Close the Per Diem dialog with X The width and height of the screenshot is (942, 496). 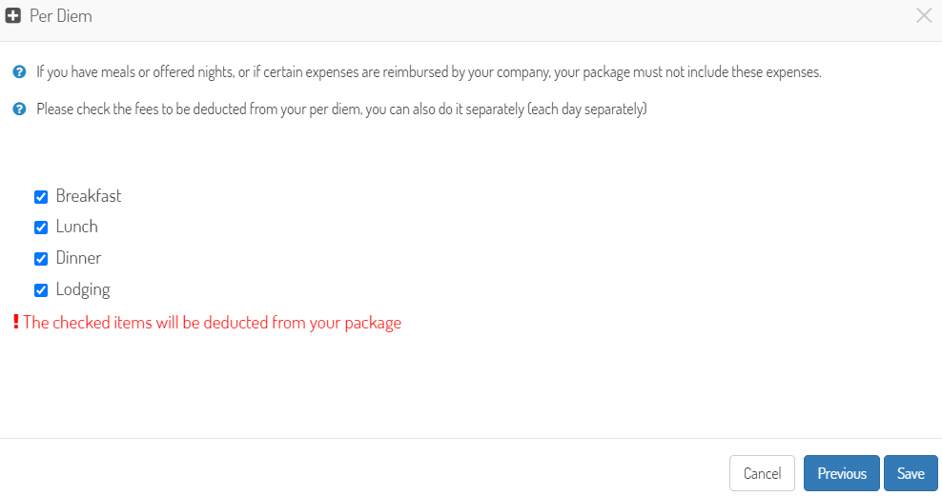pyautogui.click(x=924, y=15)
